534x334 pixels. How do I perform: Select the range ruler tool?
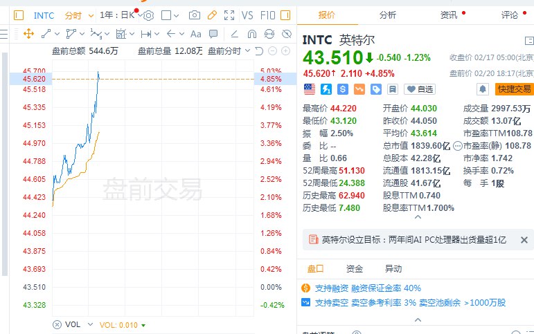point(146,34)
